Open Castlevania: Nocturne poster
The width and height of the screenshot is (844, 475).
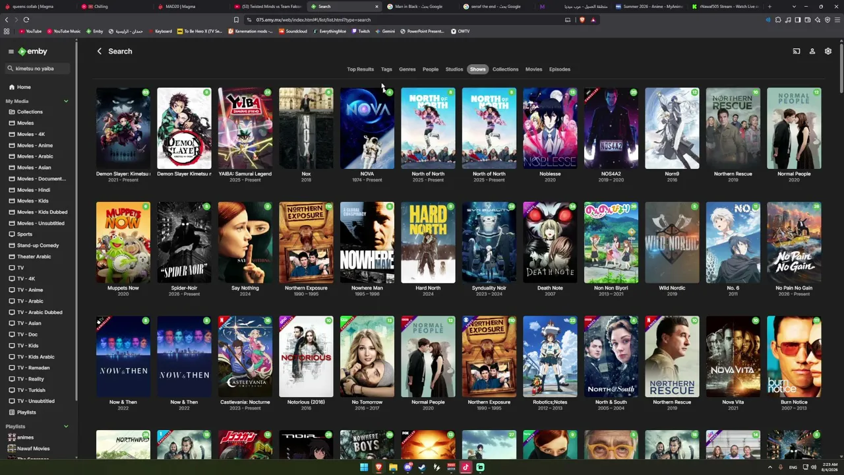click(245, 356)
